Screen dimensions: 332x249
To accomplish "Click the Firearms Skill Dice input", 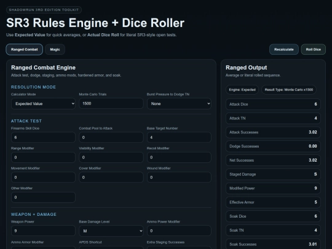I will click(x=43, y=138).
